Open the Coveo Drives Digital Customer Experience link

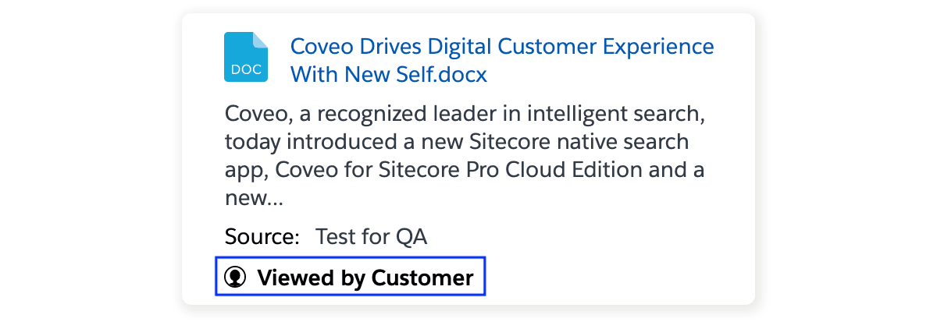tap(502, 46)
